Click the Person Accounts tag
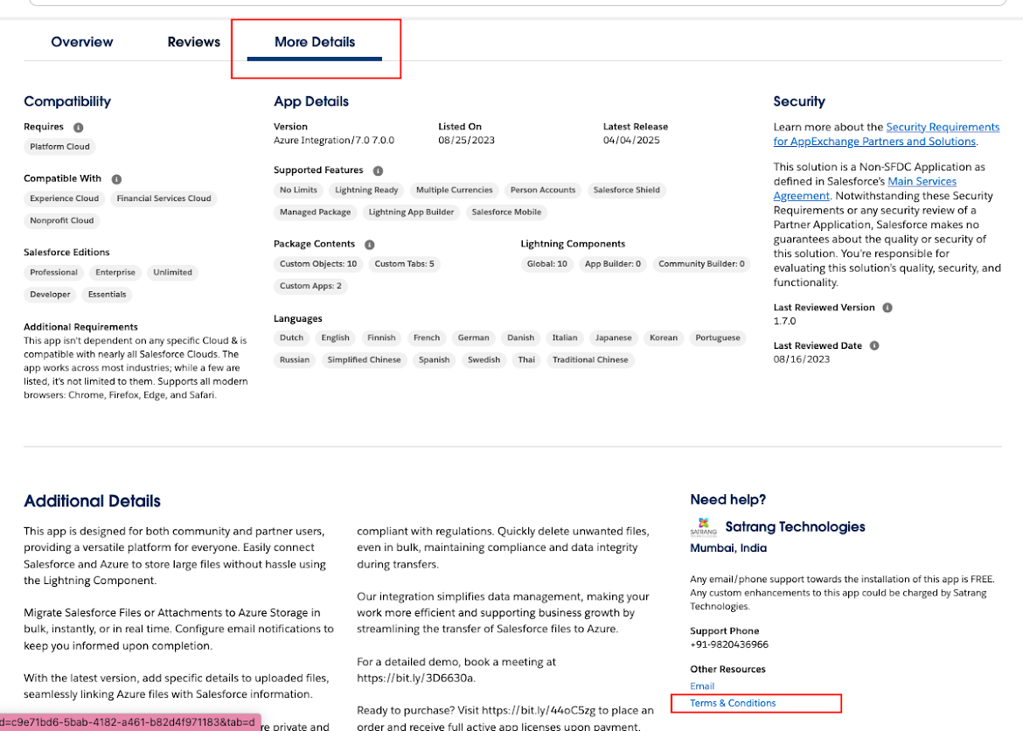1023x731 pixels. (543, 190)
